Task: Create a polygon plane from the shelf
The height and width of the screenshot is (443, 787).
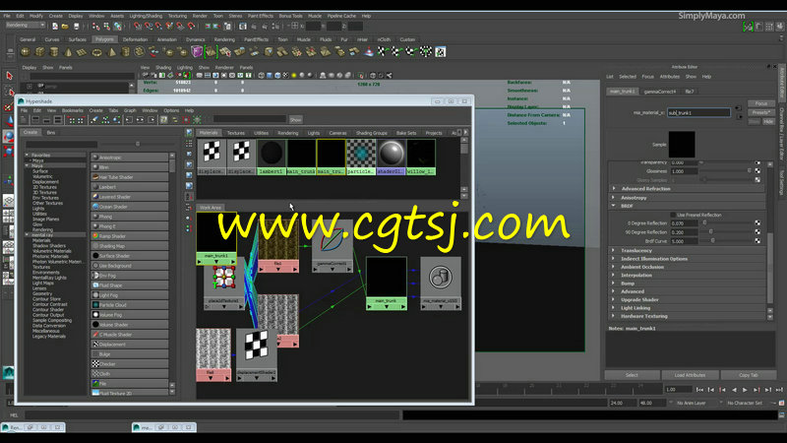Action: [x=83, y=52]
